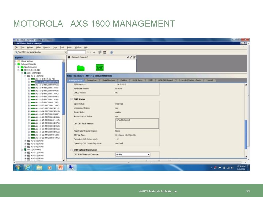263x197 pixels.
Task: Switch to the Scheduled Statistics Tasks tab
Action: [x=190, y=80]
